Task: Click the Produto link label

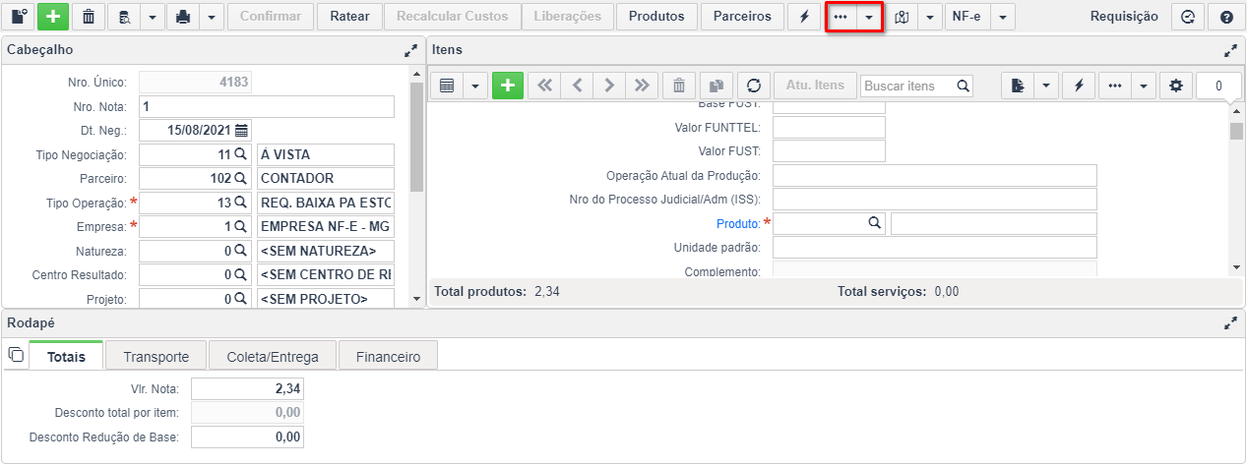Action: point(737,224)
